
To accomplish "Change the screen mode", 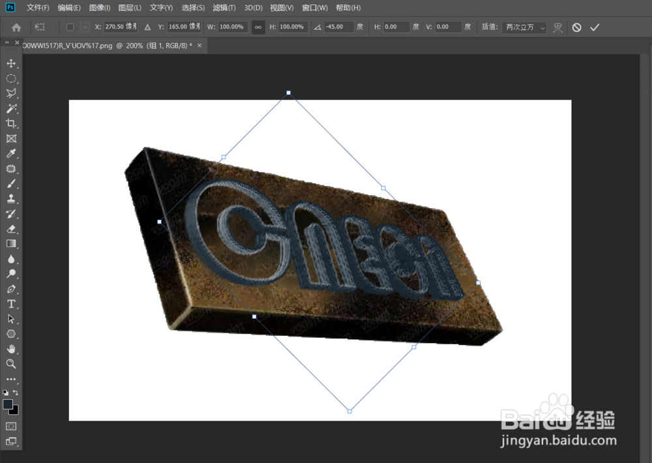I will [x=11, y=441].
